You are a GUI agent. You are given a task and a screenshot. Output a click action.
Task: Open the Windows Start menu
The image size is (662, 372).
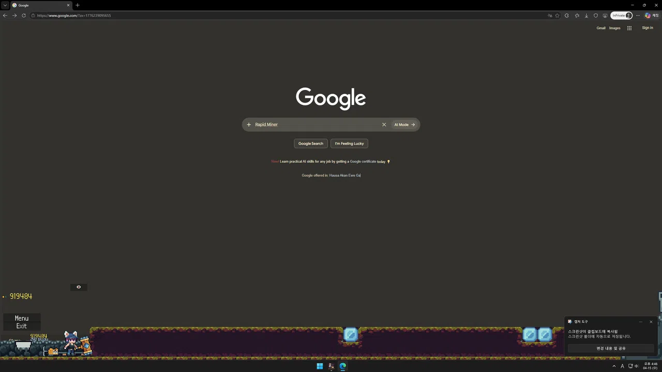320,366
